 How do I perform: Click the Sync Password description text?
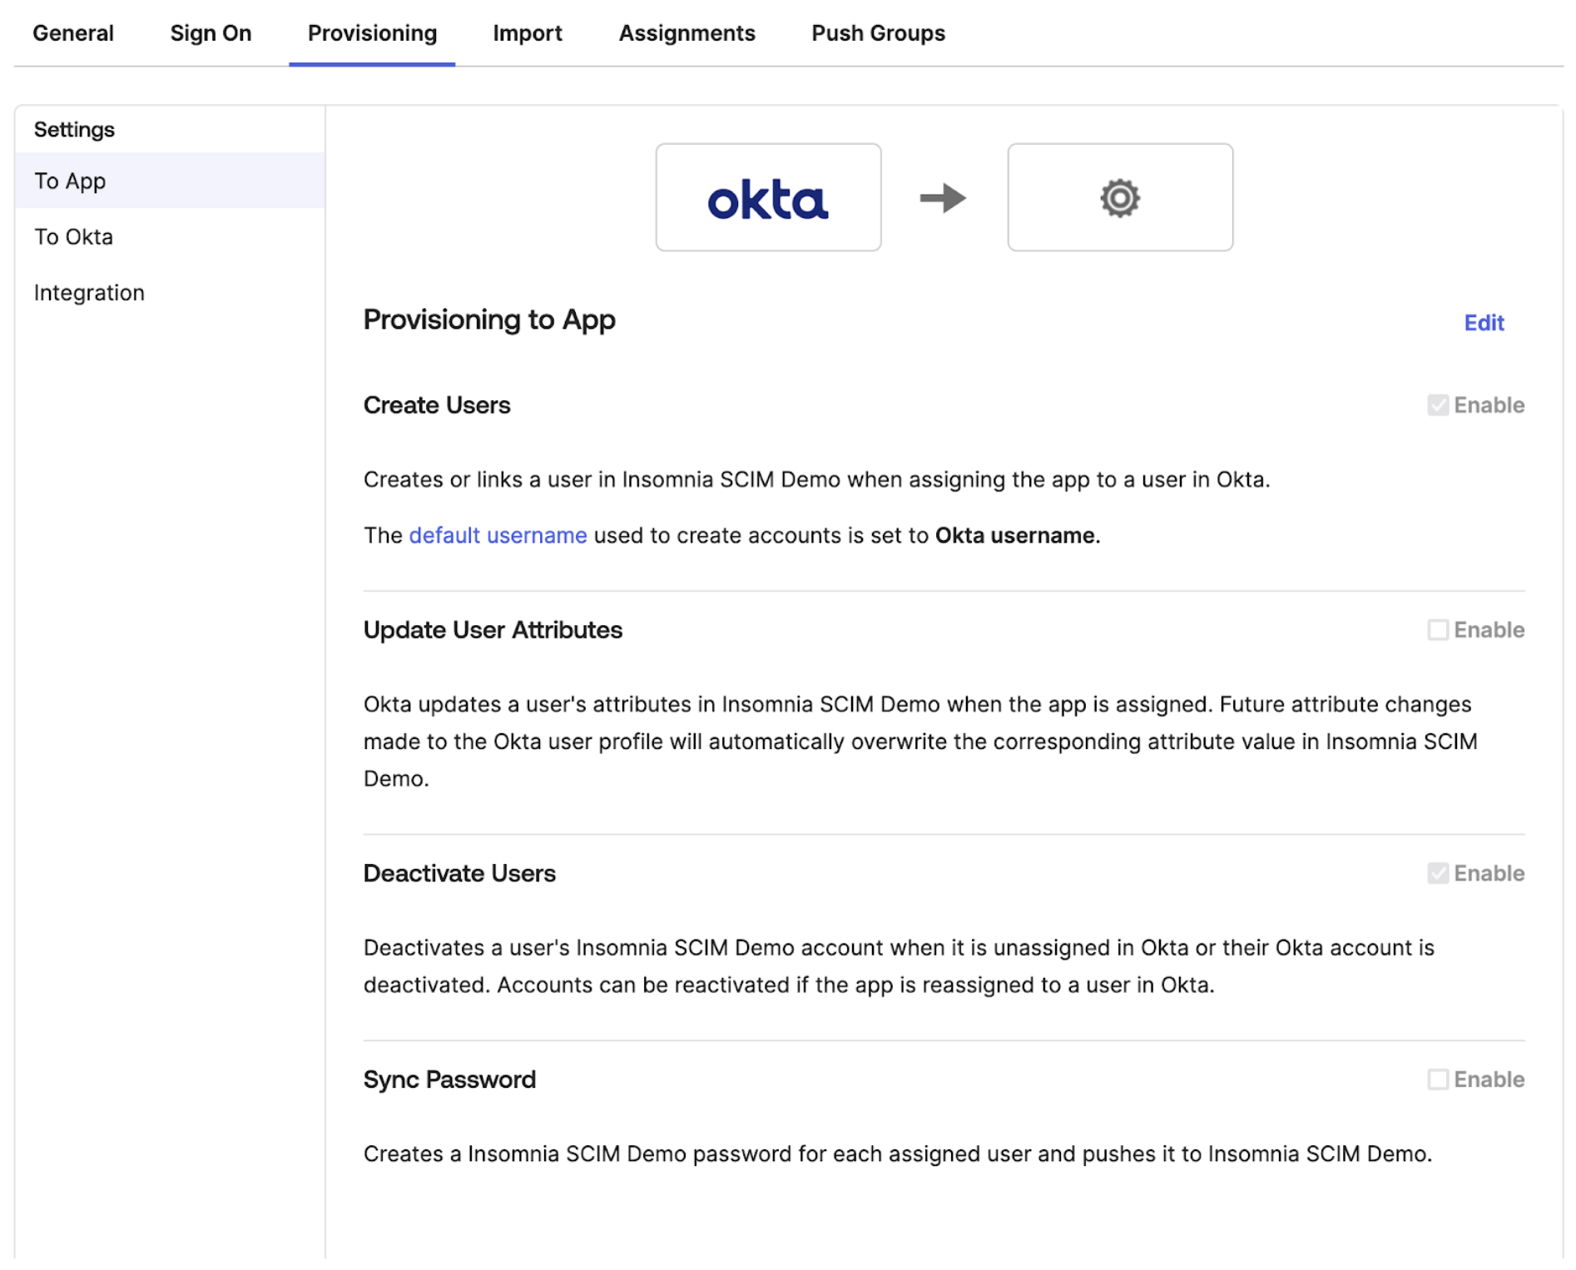coord(897,1154)
